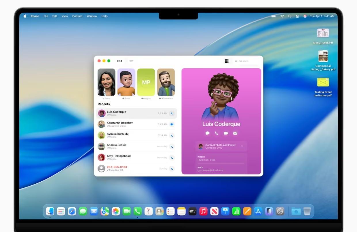
Task: Select the Mayuri MP favorite tile
Action: [146, 82]
